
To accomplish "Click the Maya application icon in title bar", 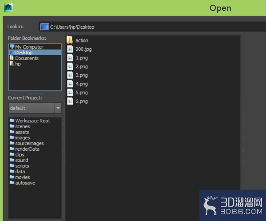I will pyautogui.click(x=8, y=8).
